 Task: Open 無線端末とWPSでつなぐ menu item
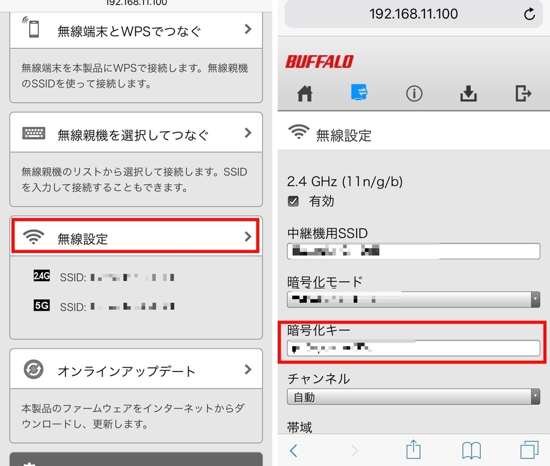click(x=136, y=30)
